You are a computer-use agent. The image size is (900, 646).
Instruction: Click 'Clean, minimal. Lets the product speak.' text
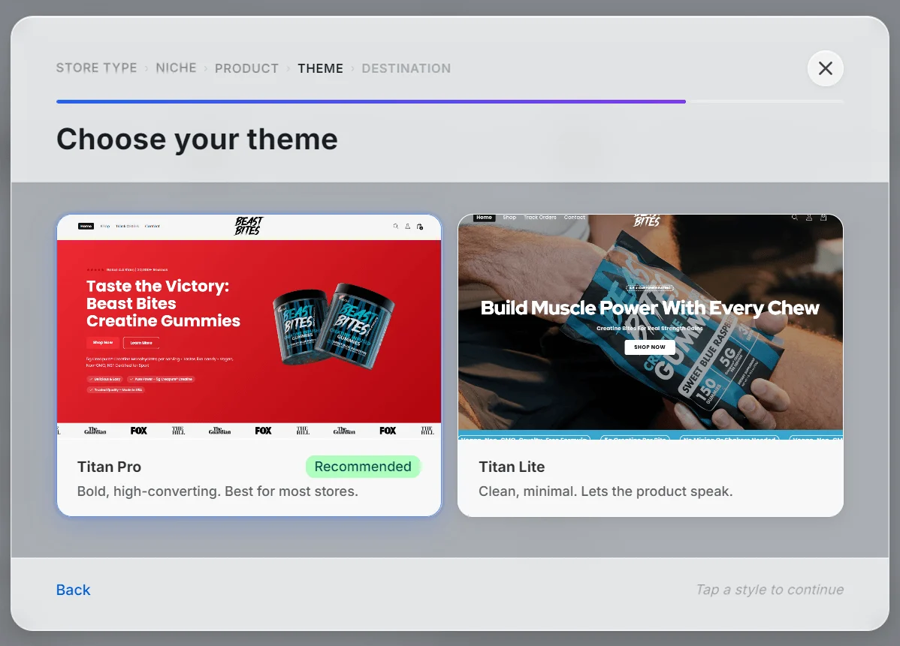tap(606, 491)
